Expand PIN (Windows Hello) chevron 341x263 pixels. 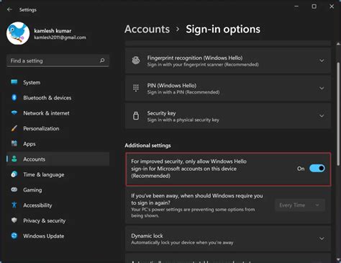[x=322, y=89]
